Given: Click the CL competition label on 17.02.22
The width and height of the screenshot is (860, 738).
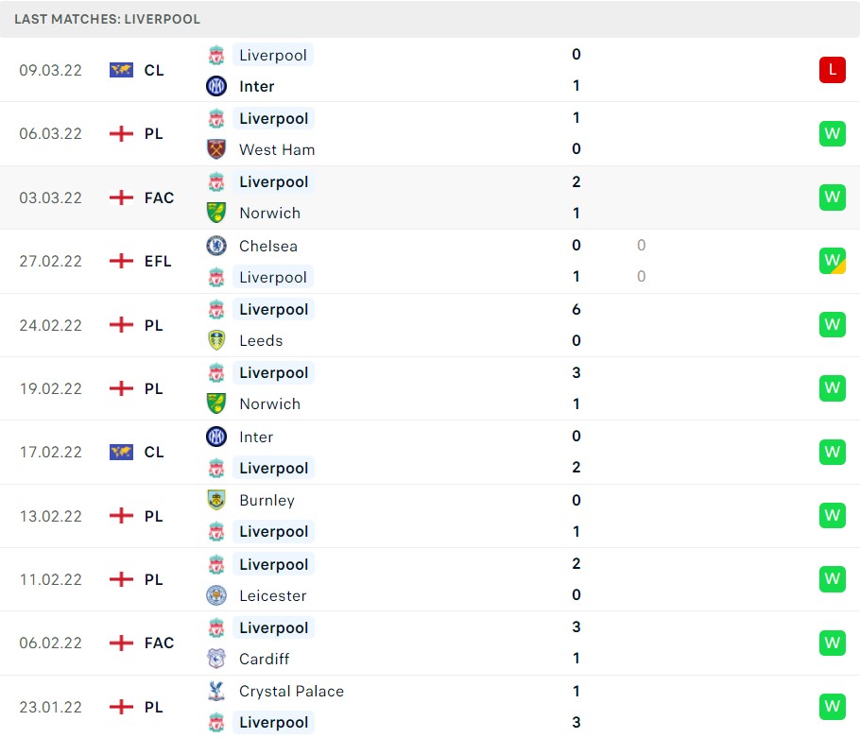Looking at the screenshot, I should [x=154, y=452].
